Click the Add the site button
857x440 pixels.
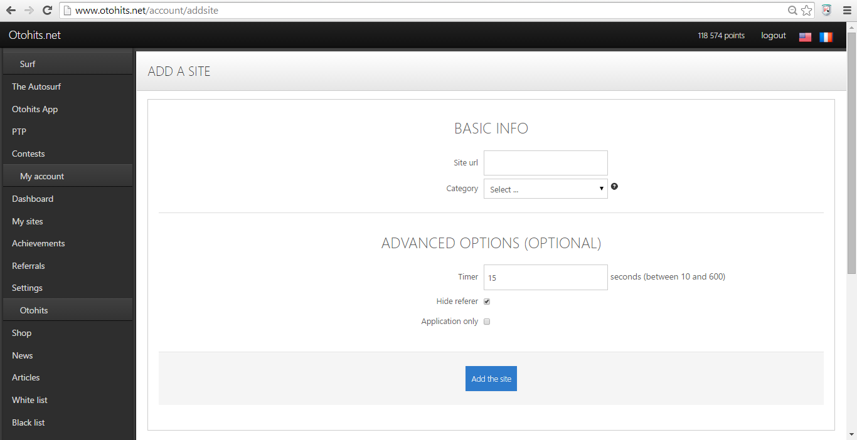pyautogui.click(x=491, y=379)
